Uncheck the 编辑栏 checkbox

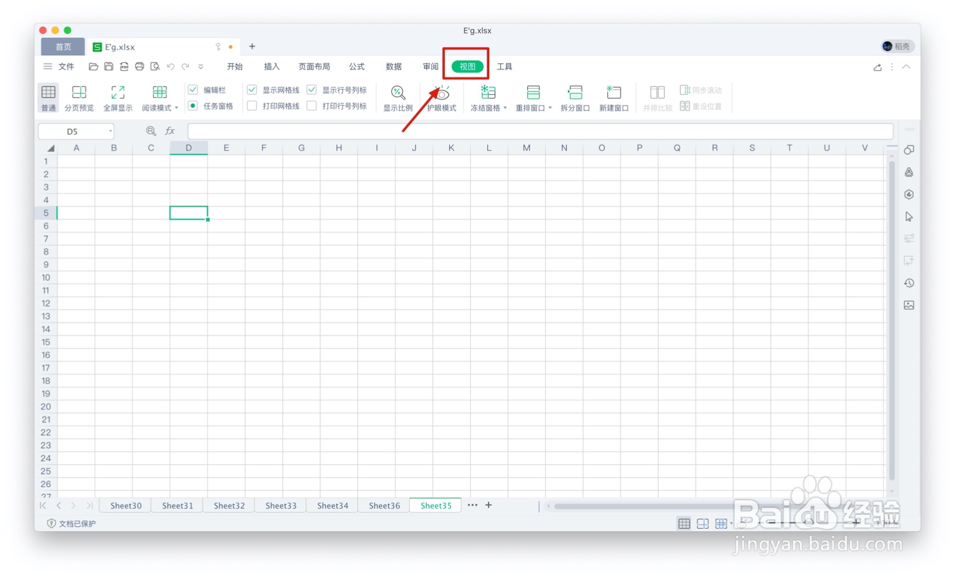(x=193, y=90)
